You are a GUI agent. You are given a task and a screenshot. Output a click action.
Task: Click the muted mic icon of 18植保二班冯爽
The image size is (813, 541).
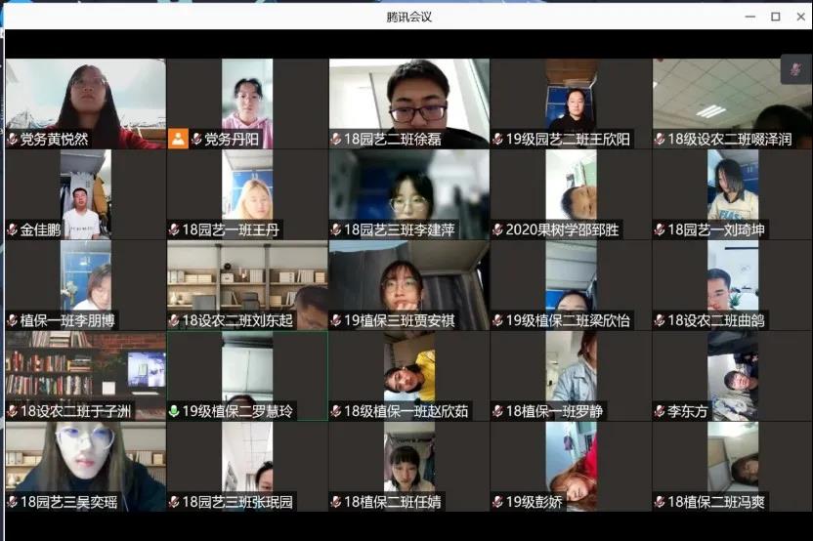pyautogui.click(x=660, y=502)
